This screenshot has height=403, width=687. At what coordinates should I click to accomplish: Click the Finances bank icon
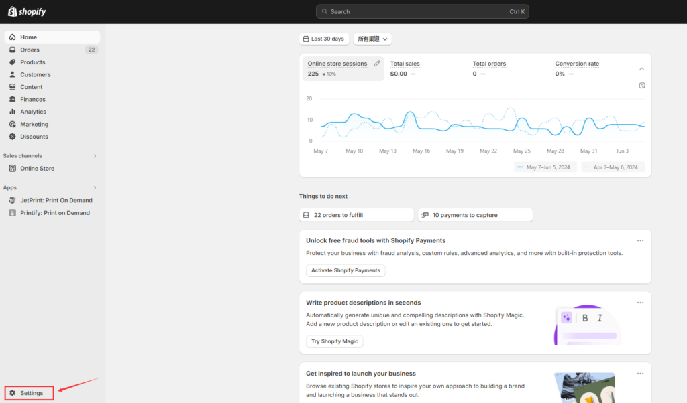coord(12,99)
